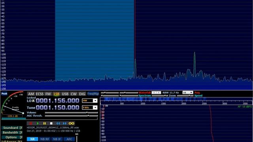Select AM demodulation mode
The height and width of the screenshot is (142, 253).
[31, 94]
